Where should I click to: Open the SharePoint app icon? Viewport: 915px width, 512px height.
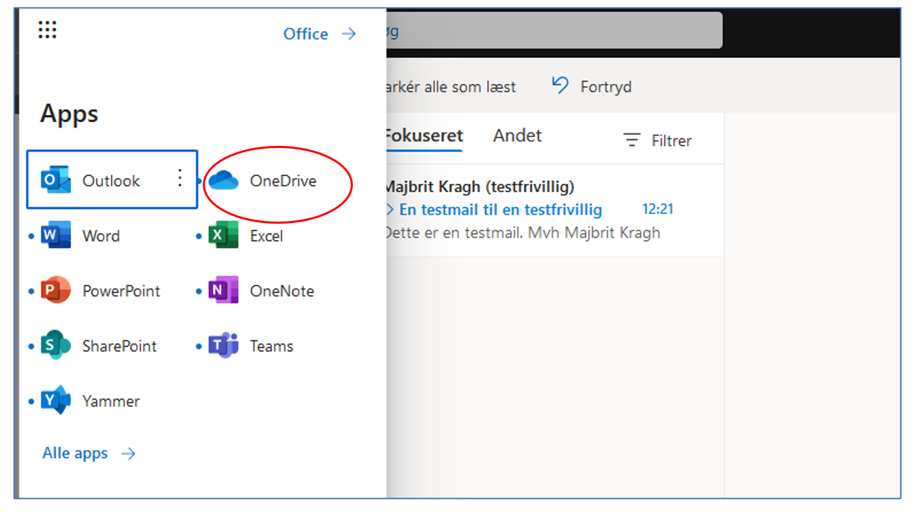56,346
